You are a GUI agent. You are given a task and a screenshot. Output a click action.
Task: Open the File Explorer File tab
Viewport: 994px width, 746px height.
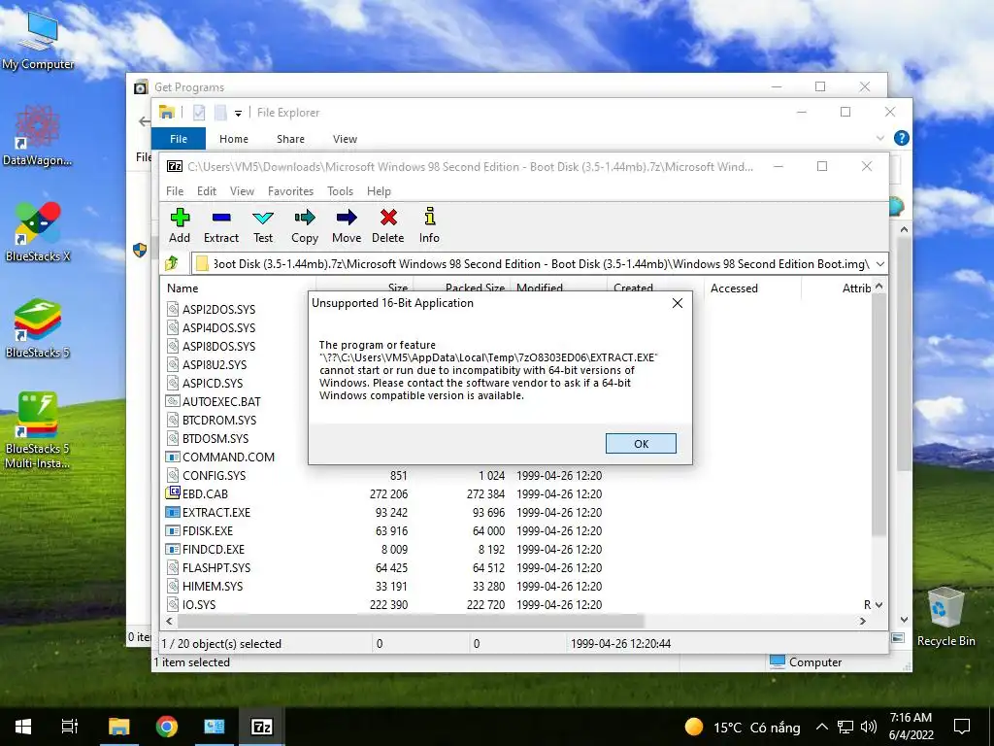[179, 139]
